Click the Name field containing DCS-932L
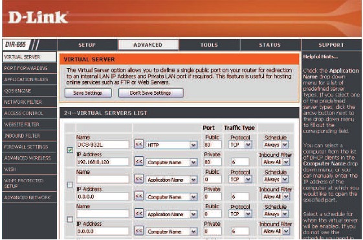The image size is (363, 240). [102, 145]
